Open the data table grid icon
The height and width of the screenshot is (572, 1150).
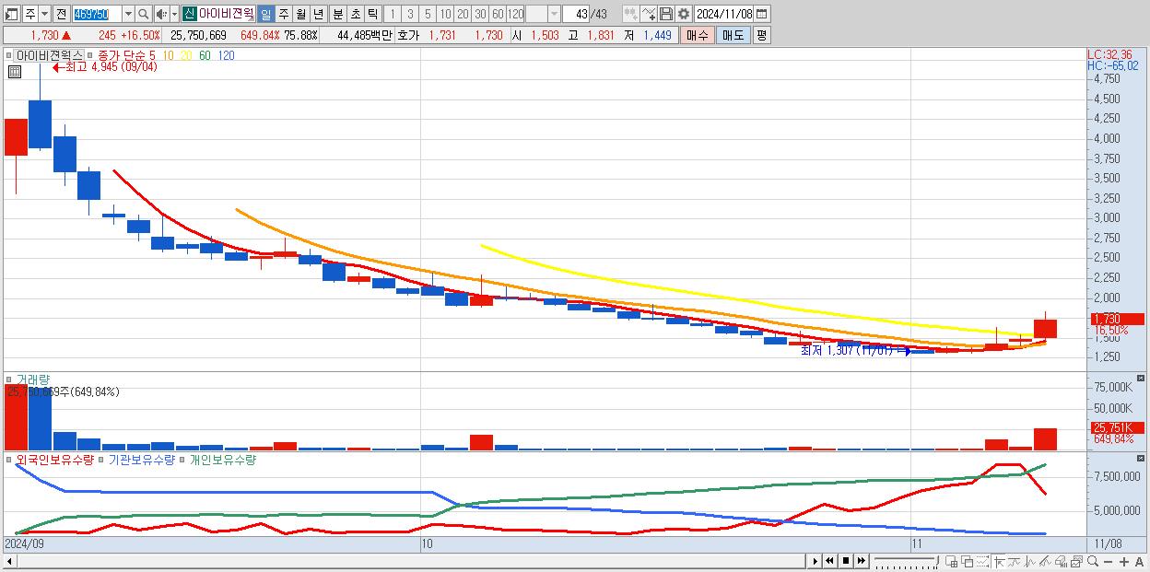14,72
